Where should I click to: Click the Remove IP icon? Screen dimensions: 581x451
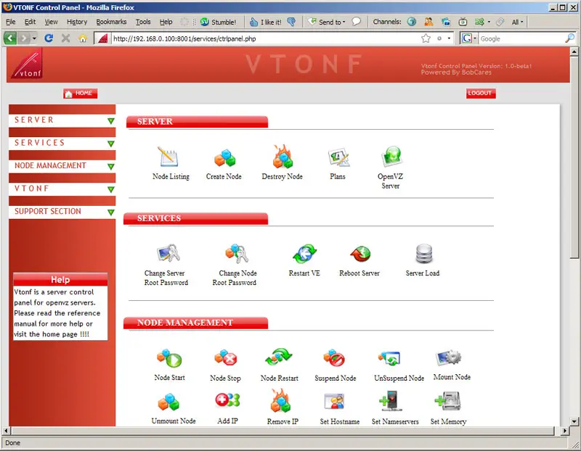click(281, 401)
